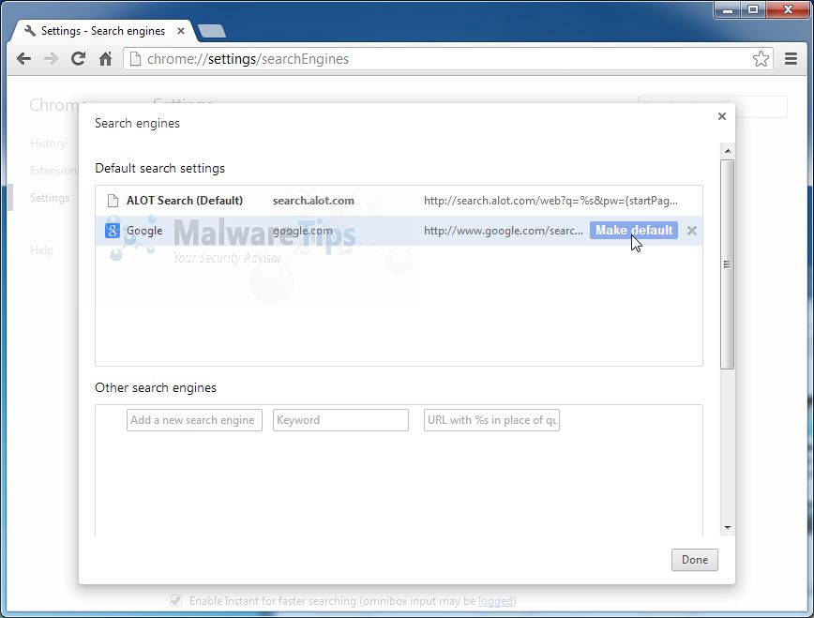Toggle the Enable Instant checkbox
This screenshot has width=814, height=618.
(x=176, y=601)
